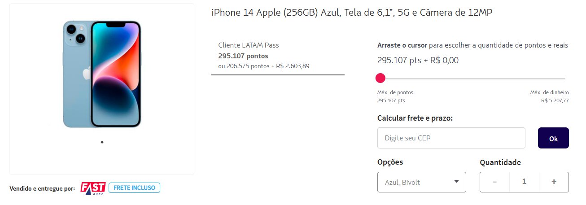The image size is (586, 205).
Task: Select the Cliente LATAM Pass tab
Action: click(278, 56)
